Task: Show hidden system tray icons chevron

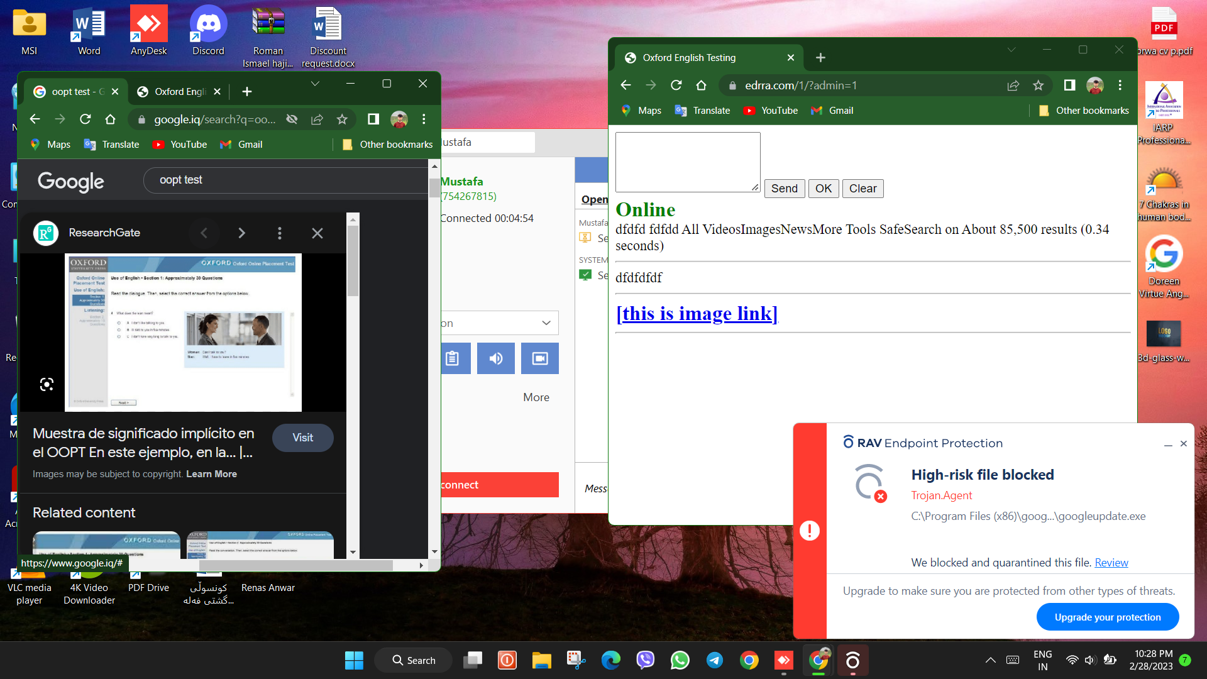Action: pyautogui.click(x=991, y=660)
